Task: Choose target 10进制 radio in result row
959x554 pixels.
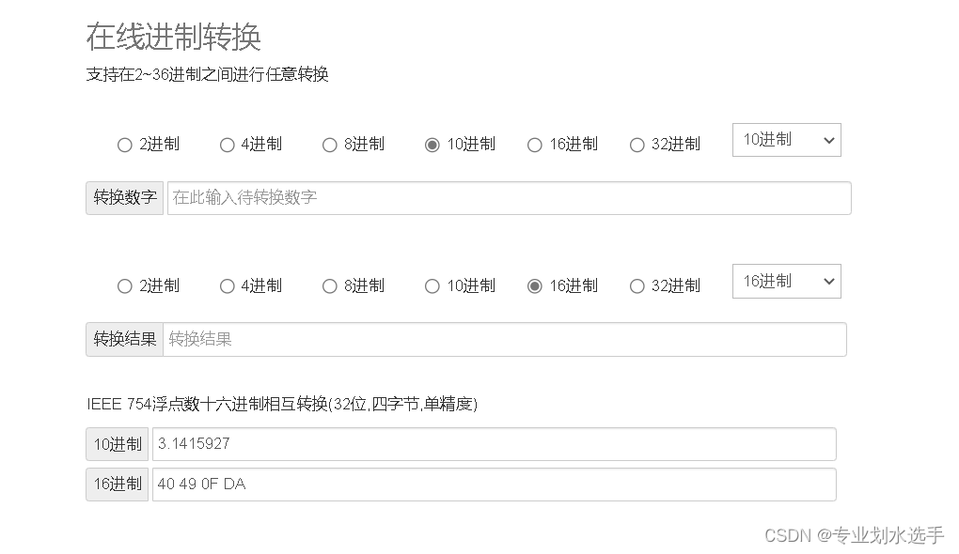Action: (x=432, y=285)
